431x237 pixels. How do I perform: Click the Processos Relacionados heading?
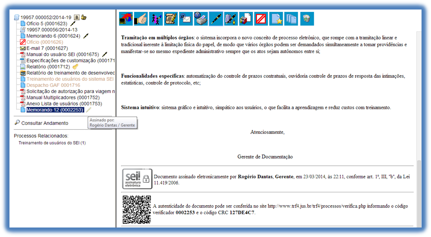(41, 136)
